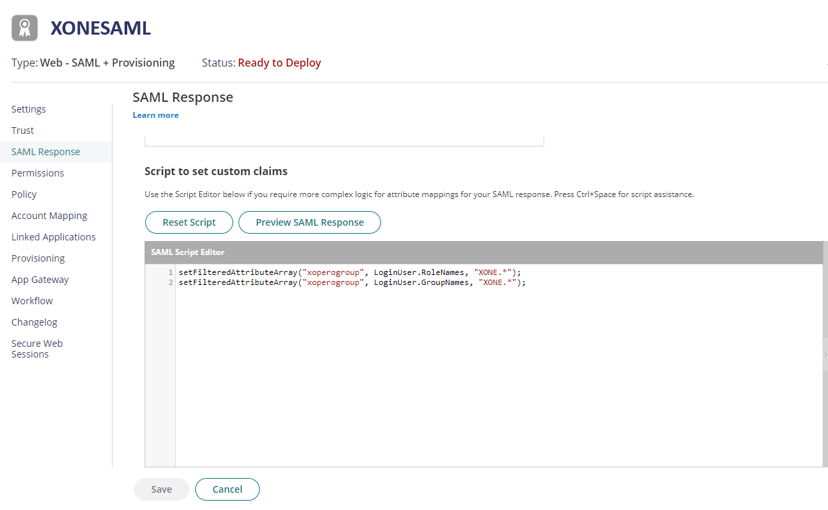Click Preview SAML Response button
828x510 pixels.
click(309, 222)
